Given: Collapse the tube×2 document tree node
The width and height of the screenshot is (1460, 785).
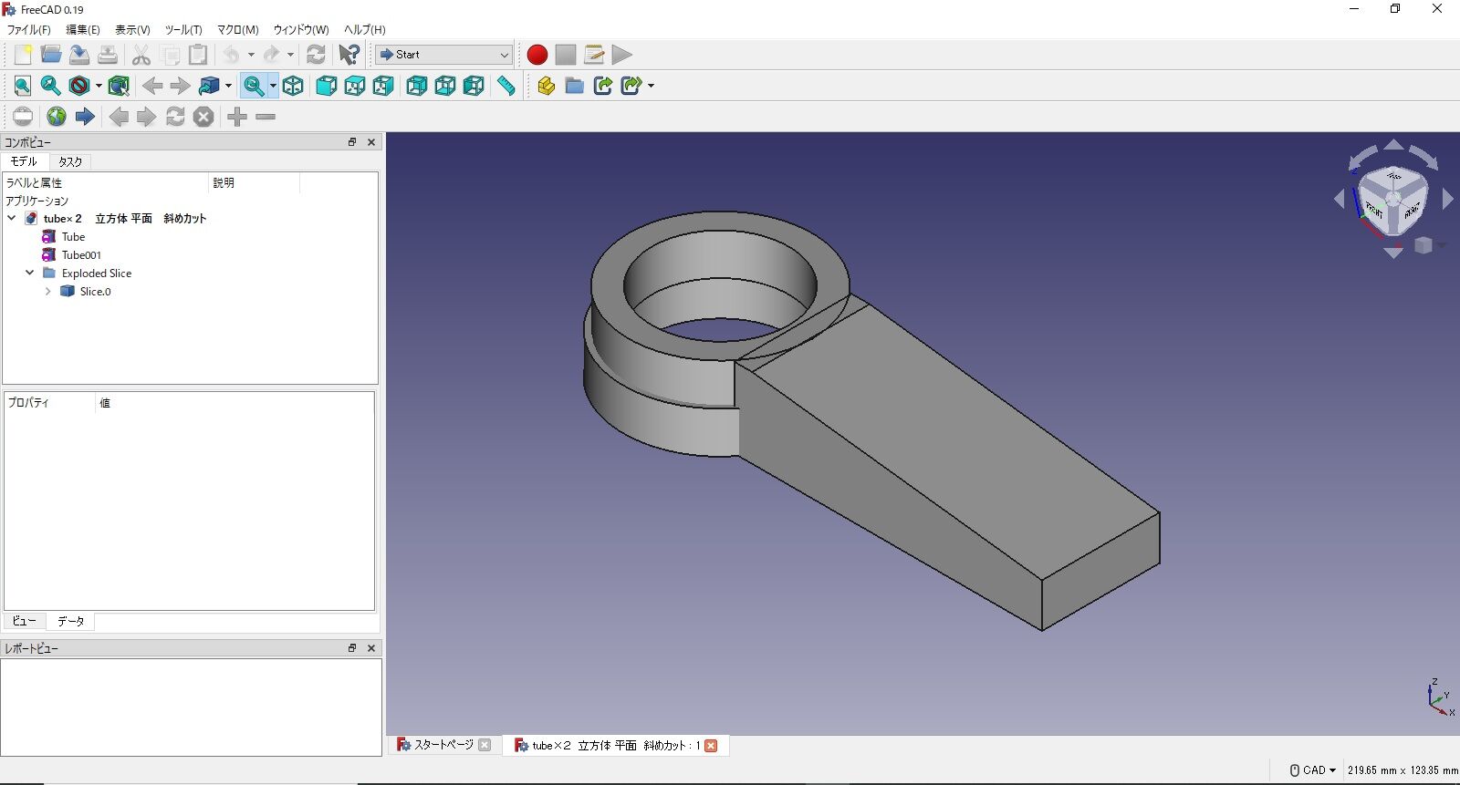Looking at the screenshot, I should pyautogui.click(x=11, y=219).
